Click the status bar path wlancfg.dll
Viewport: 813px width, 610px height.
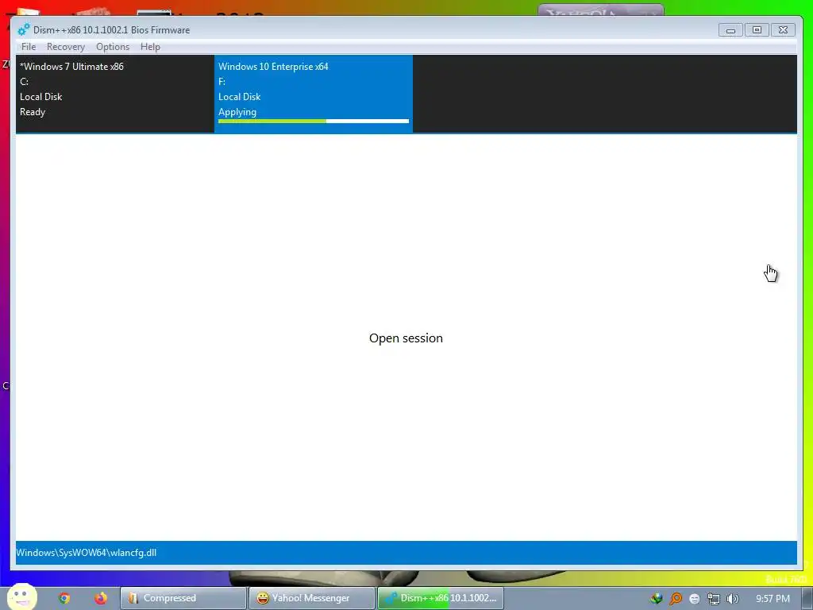click(86, 553)
